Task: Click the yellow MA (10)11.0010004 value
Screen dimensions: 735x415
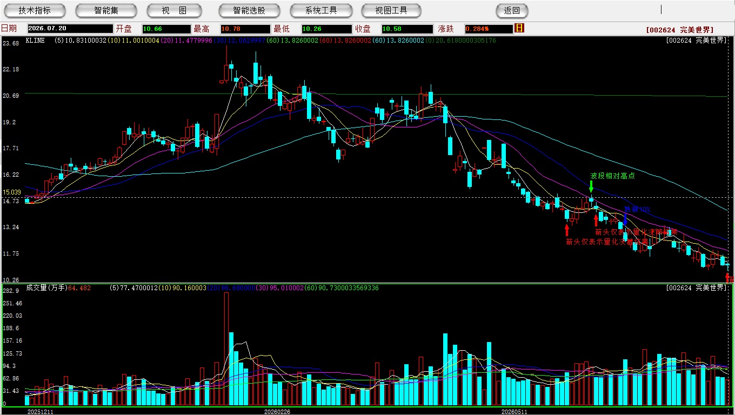Action: click(133, 41)
